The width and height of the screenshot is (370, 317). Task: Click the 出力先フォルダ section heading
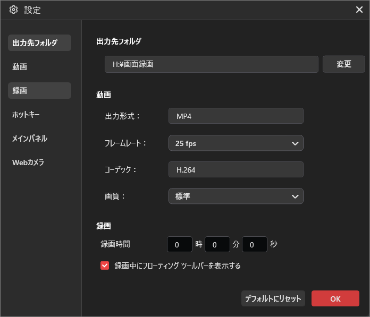[x=119, y=41]
